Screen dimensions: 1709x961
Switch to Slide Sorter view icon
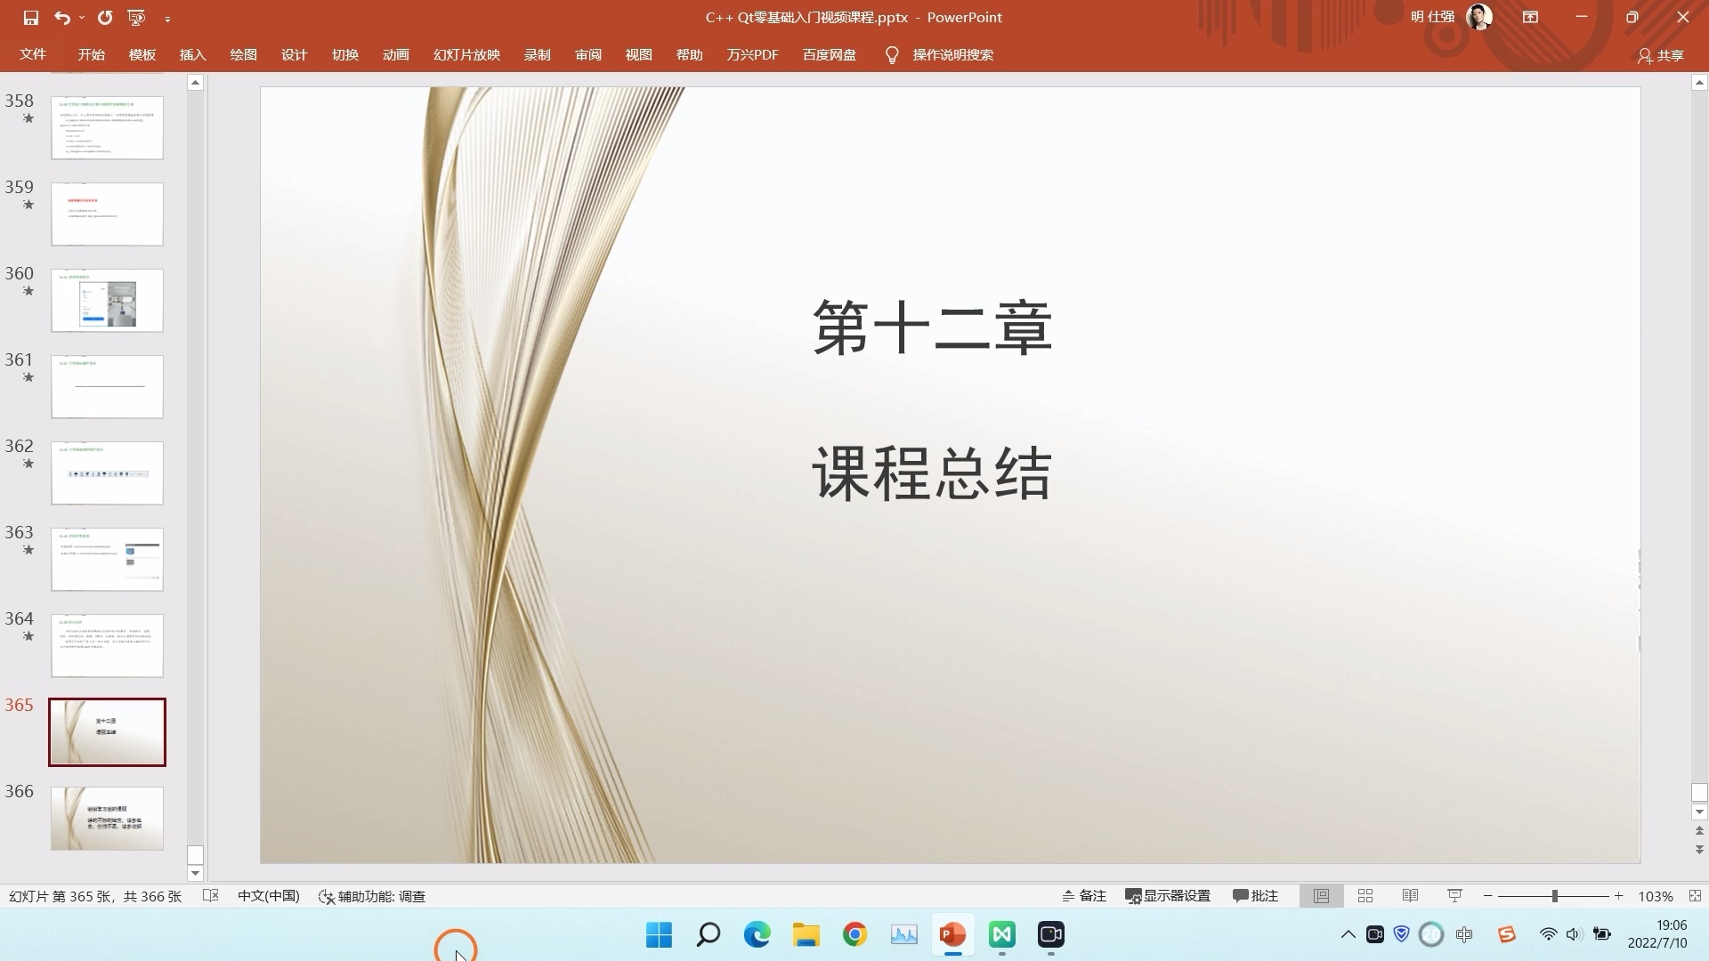1365,896
